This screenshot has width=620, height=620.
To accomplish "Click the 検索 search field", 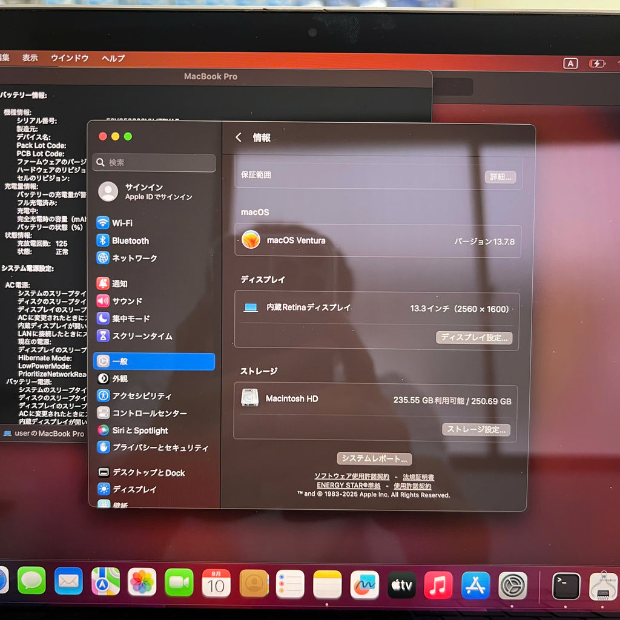I will coord(154,162).
